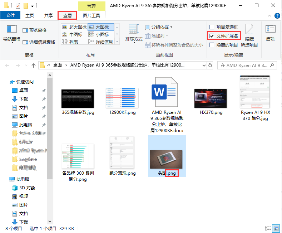The height and width of the screenshot is (233, 282).
Task: Click the folder search box
Action: coord(247,65)
